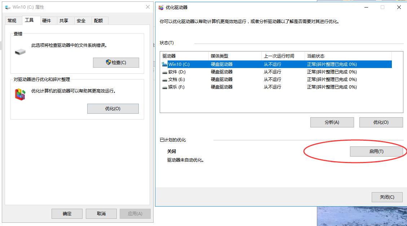This screenshot has width=407, height=226.
Task: Select the 文档 (E:) drive row
Action: [x=276, y=79]
